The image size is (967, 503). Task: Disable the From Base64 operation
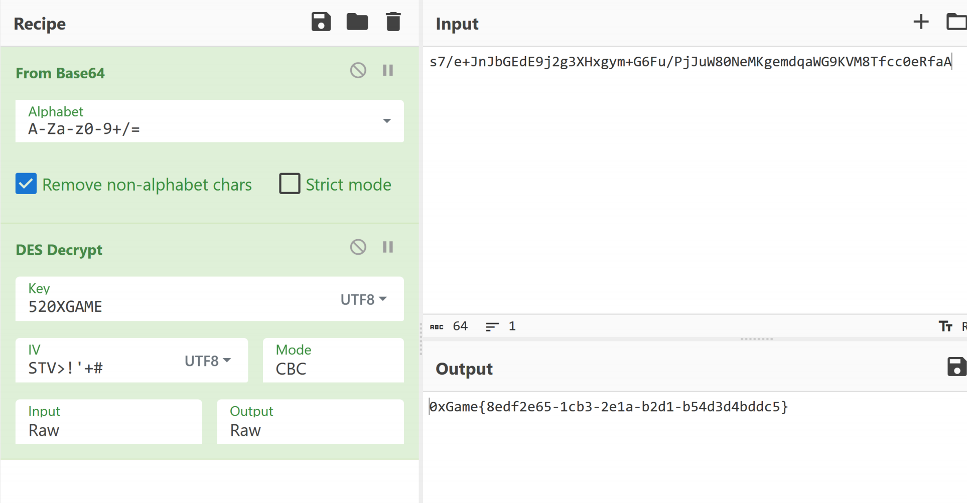358,70
